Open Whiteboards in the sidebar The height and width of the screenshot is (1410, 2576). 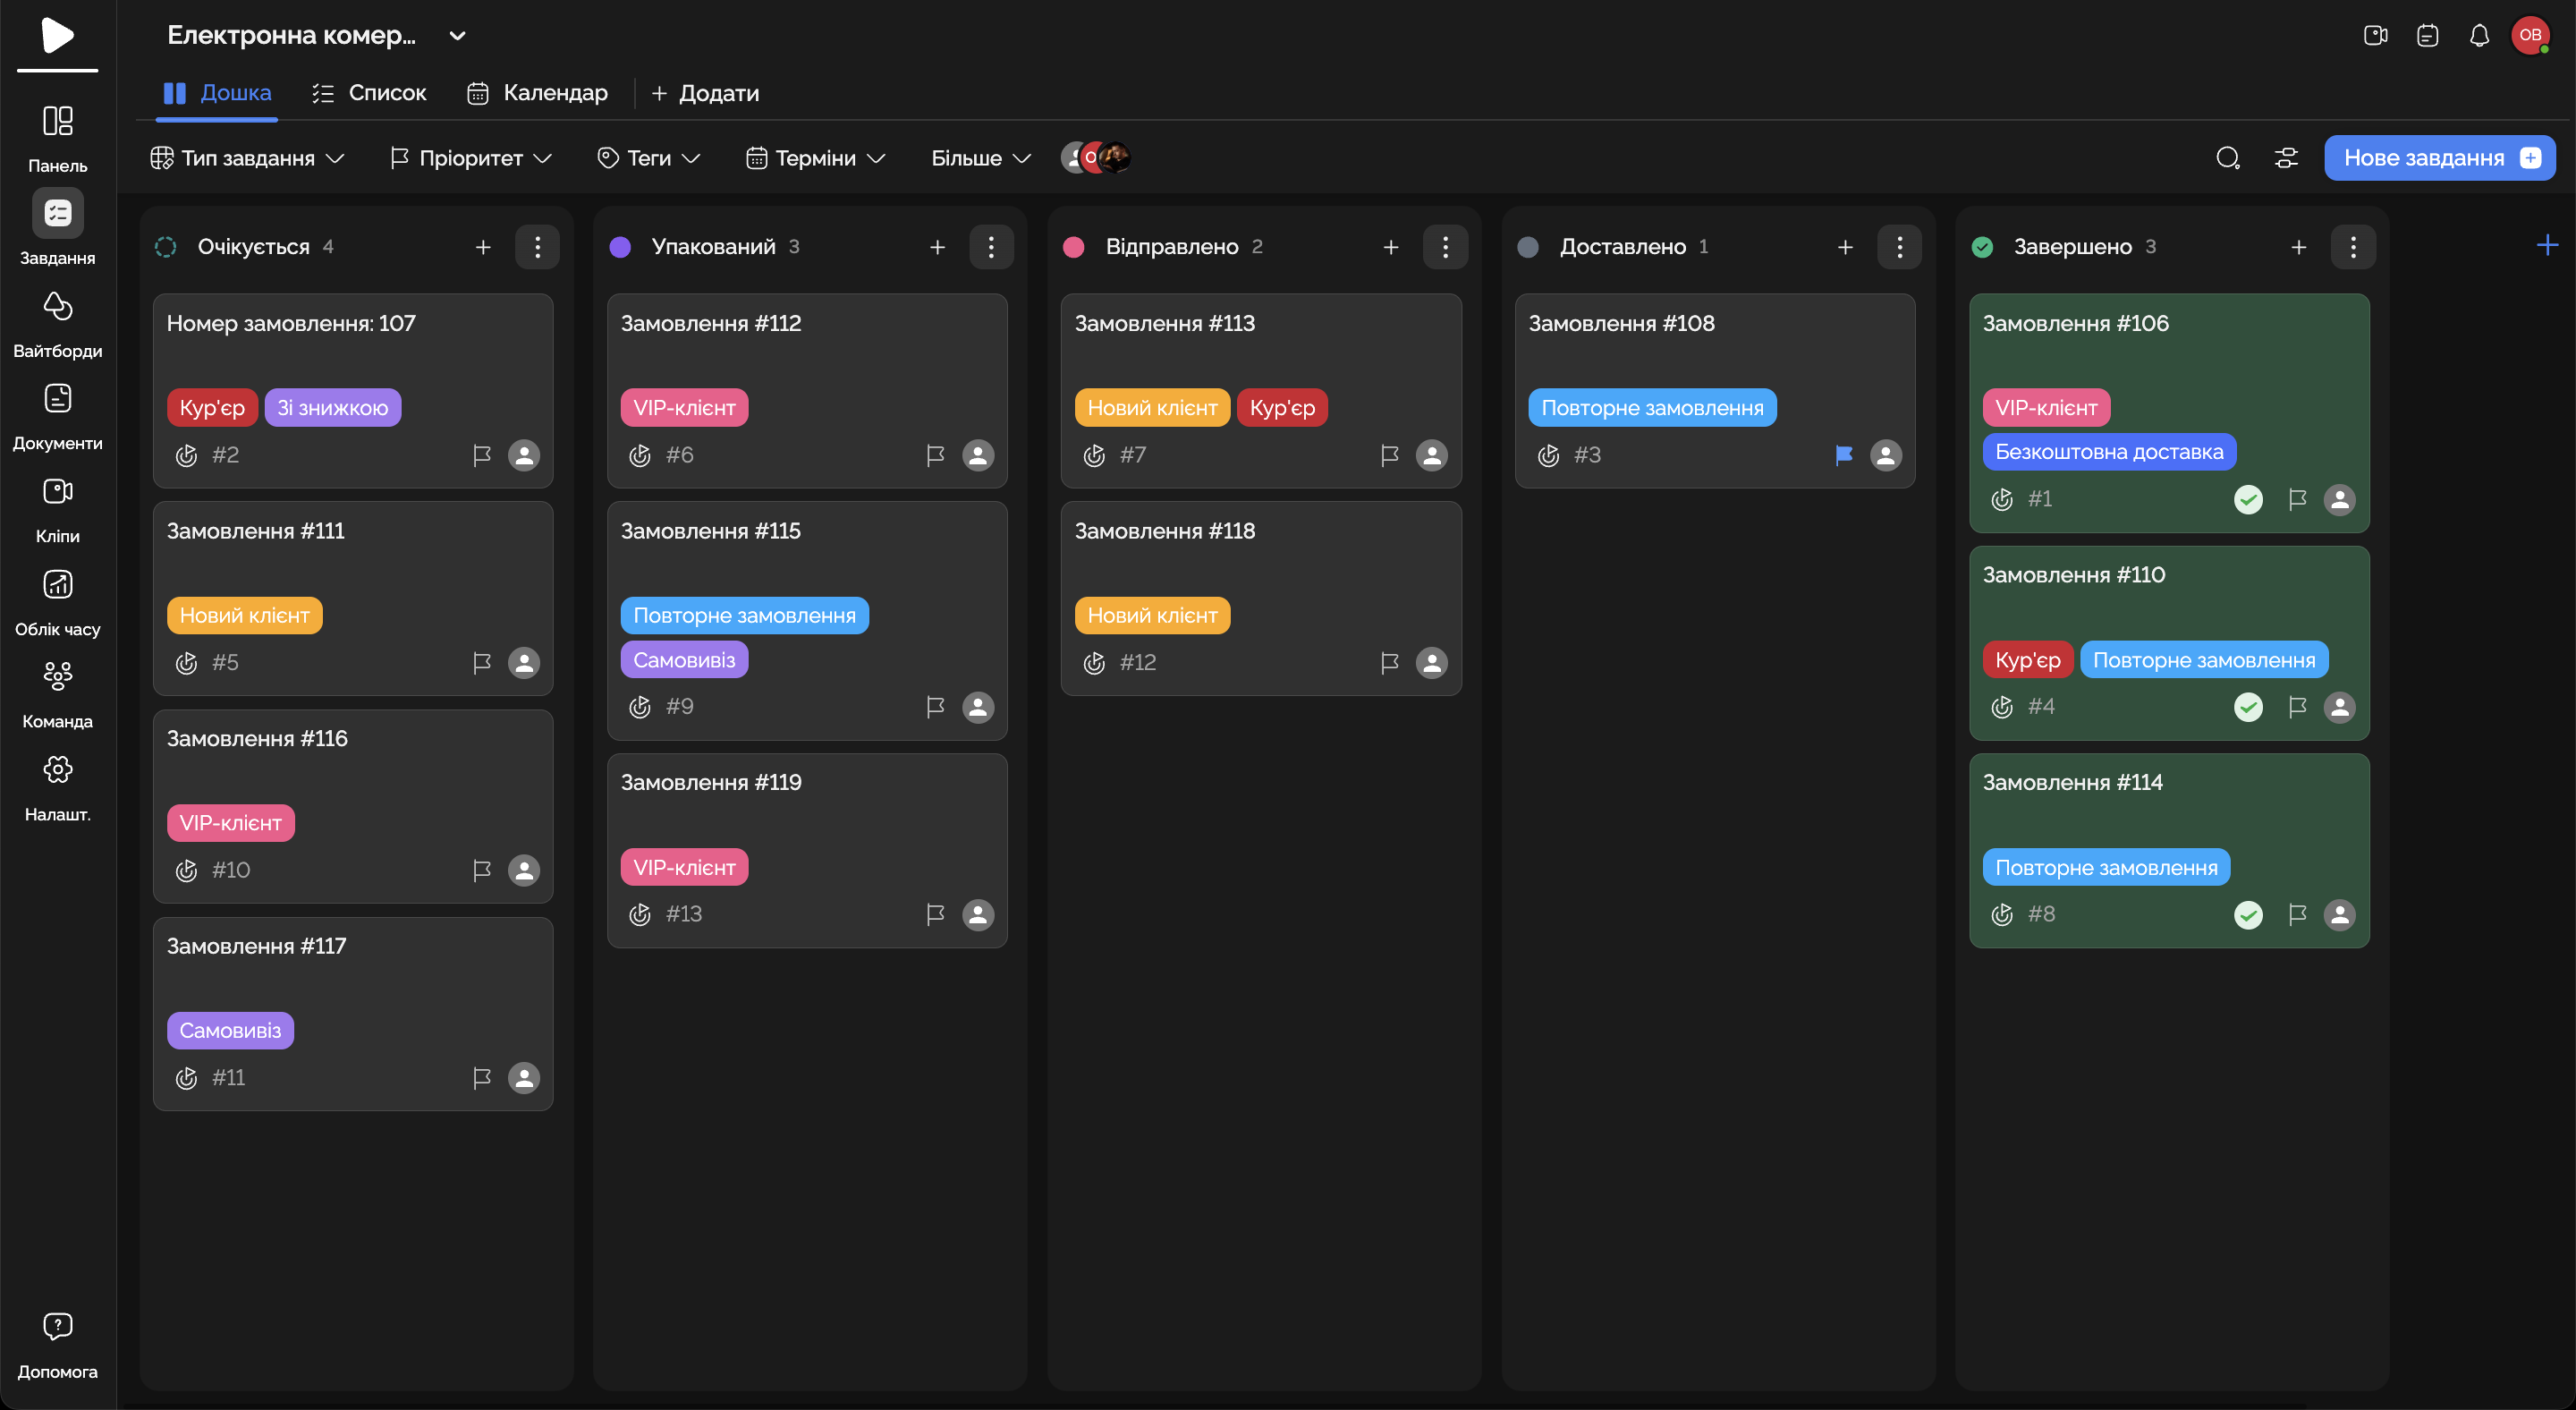(x=57, y=307)
